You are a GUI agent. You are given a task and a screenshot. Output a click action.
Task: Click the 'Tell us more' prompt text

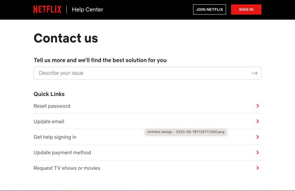[100, 60]
